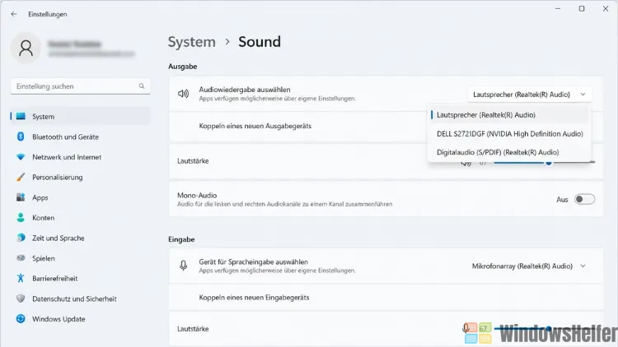Open Spielen settings category
This screenshot has height=347, width=618.
[x=81, y=258]
